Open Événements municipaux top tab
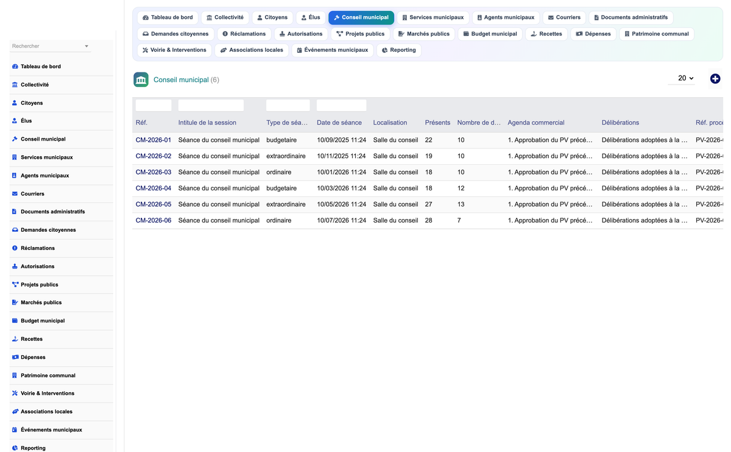This screenshot has height=452, width=731. tap(333, 50)
